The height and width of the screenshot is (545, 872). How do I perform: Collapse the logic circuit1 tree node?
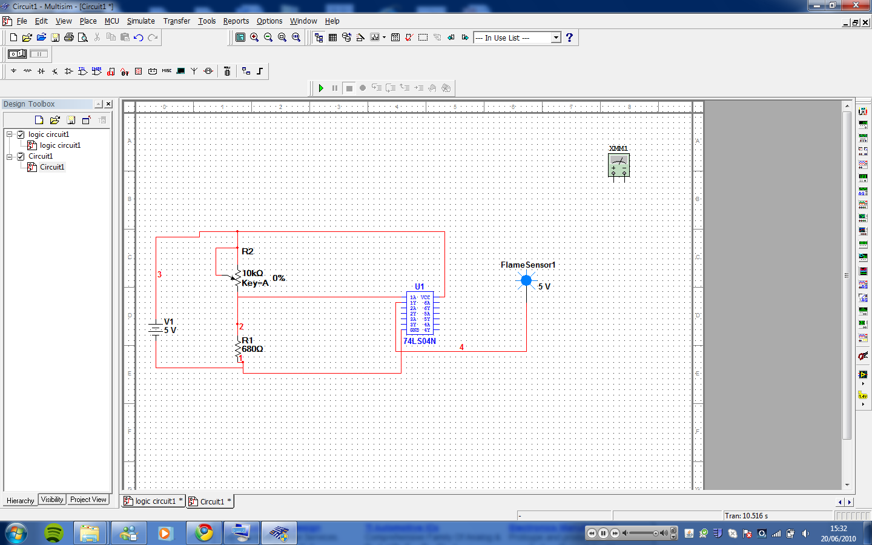tap(10, 134)
